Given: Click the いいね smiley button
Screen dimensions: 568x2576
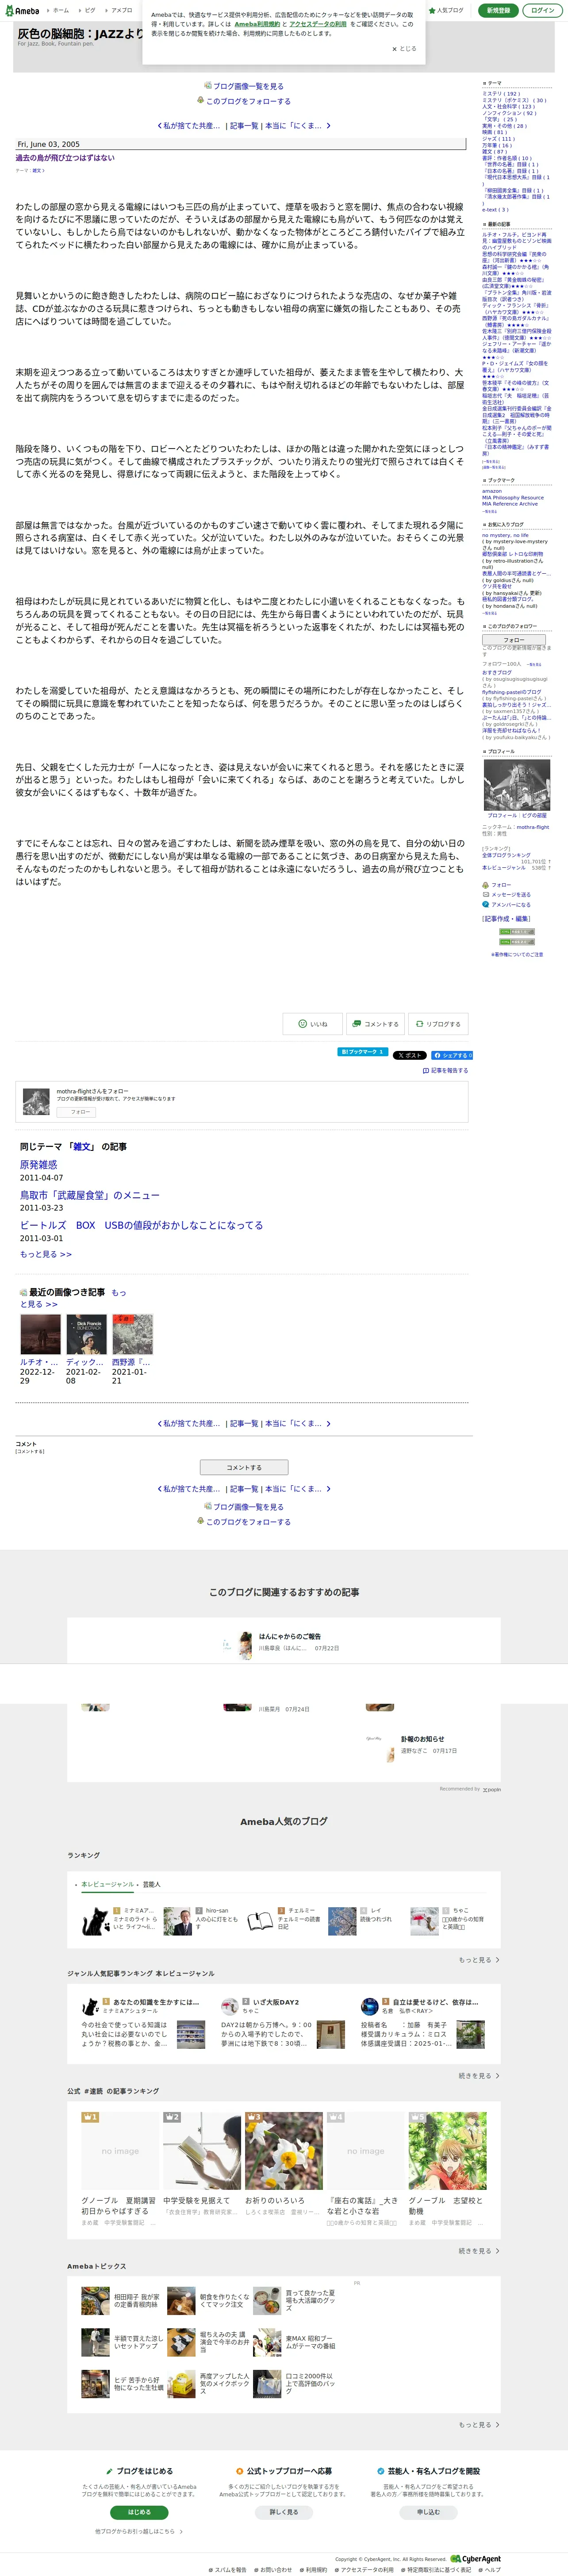Looking at the screenshot, I should [x=312, y=1024].
